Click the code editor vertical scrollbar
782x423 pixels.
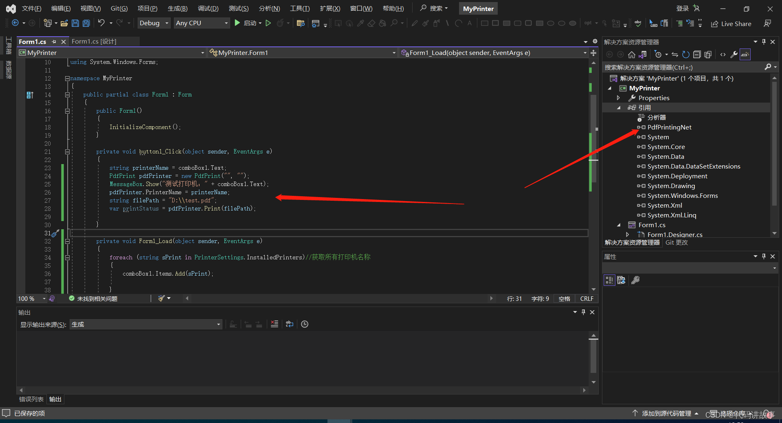[x=593, y=175]
